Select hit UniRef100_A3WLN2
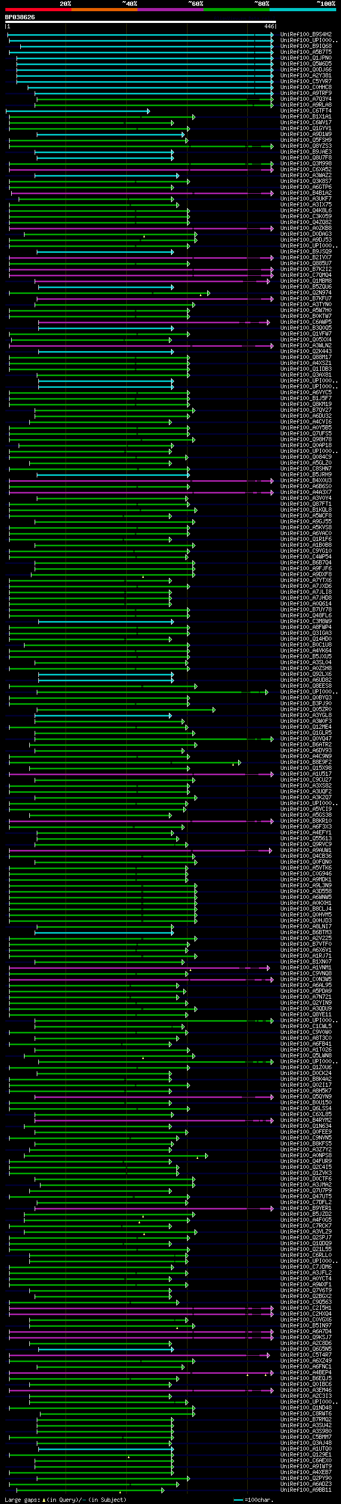The image size is (341, 1504). click(x=306, y=346)
